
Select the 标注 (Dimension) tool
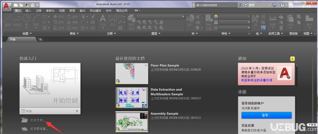pyautogui.click(x=113, y=21)
